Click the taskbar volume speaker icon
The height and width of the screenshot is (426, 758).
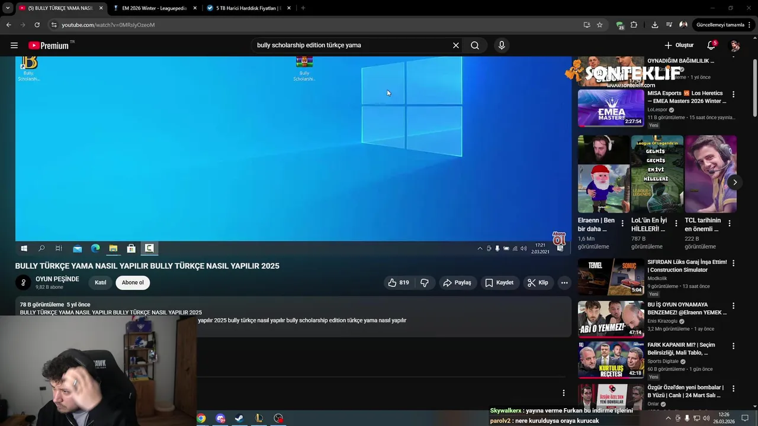pyautogui.click(x=707, y=418)
